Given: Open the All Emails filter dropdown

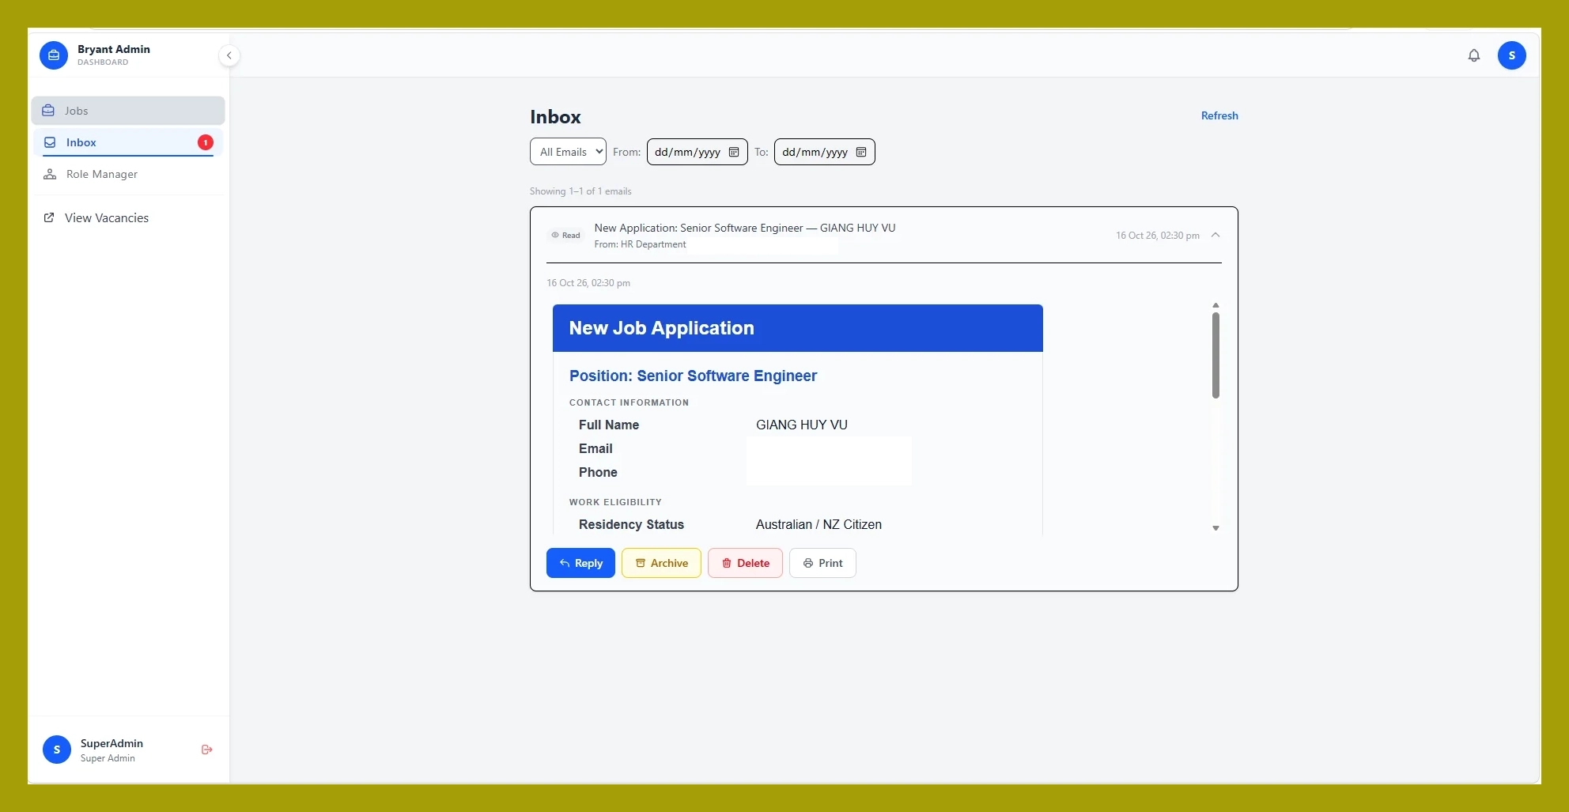Looking at the screenshot, I should point(568,152).
